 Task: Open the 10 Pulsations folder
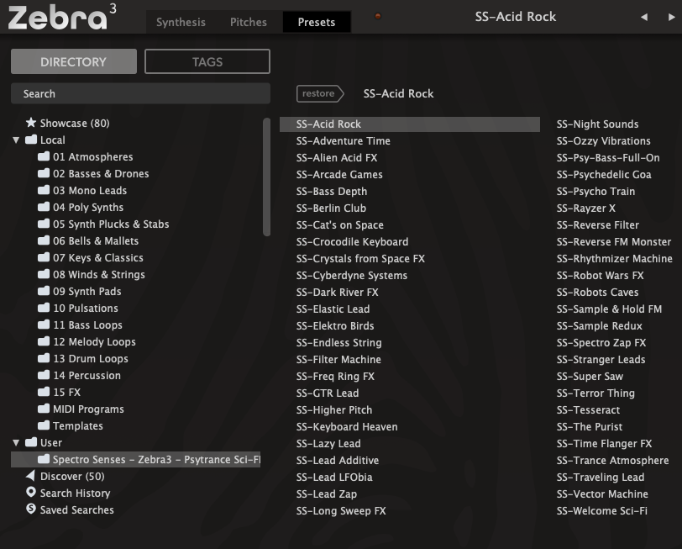coord(86,308)
